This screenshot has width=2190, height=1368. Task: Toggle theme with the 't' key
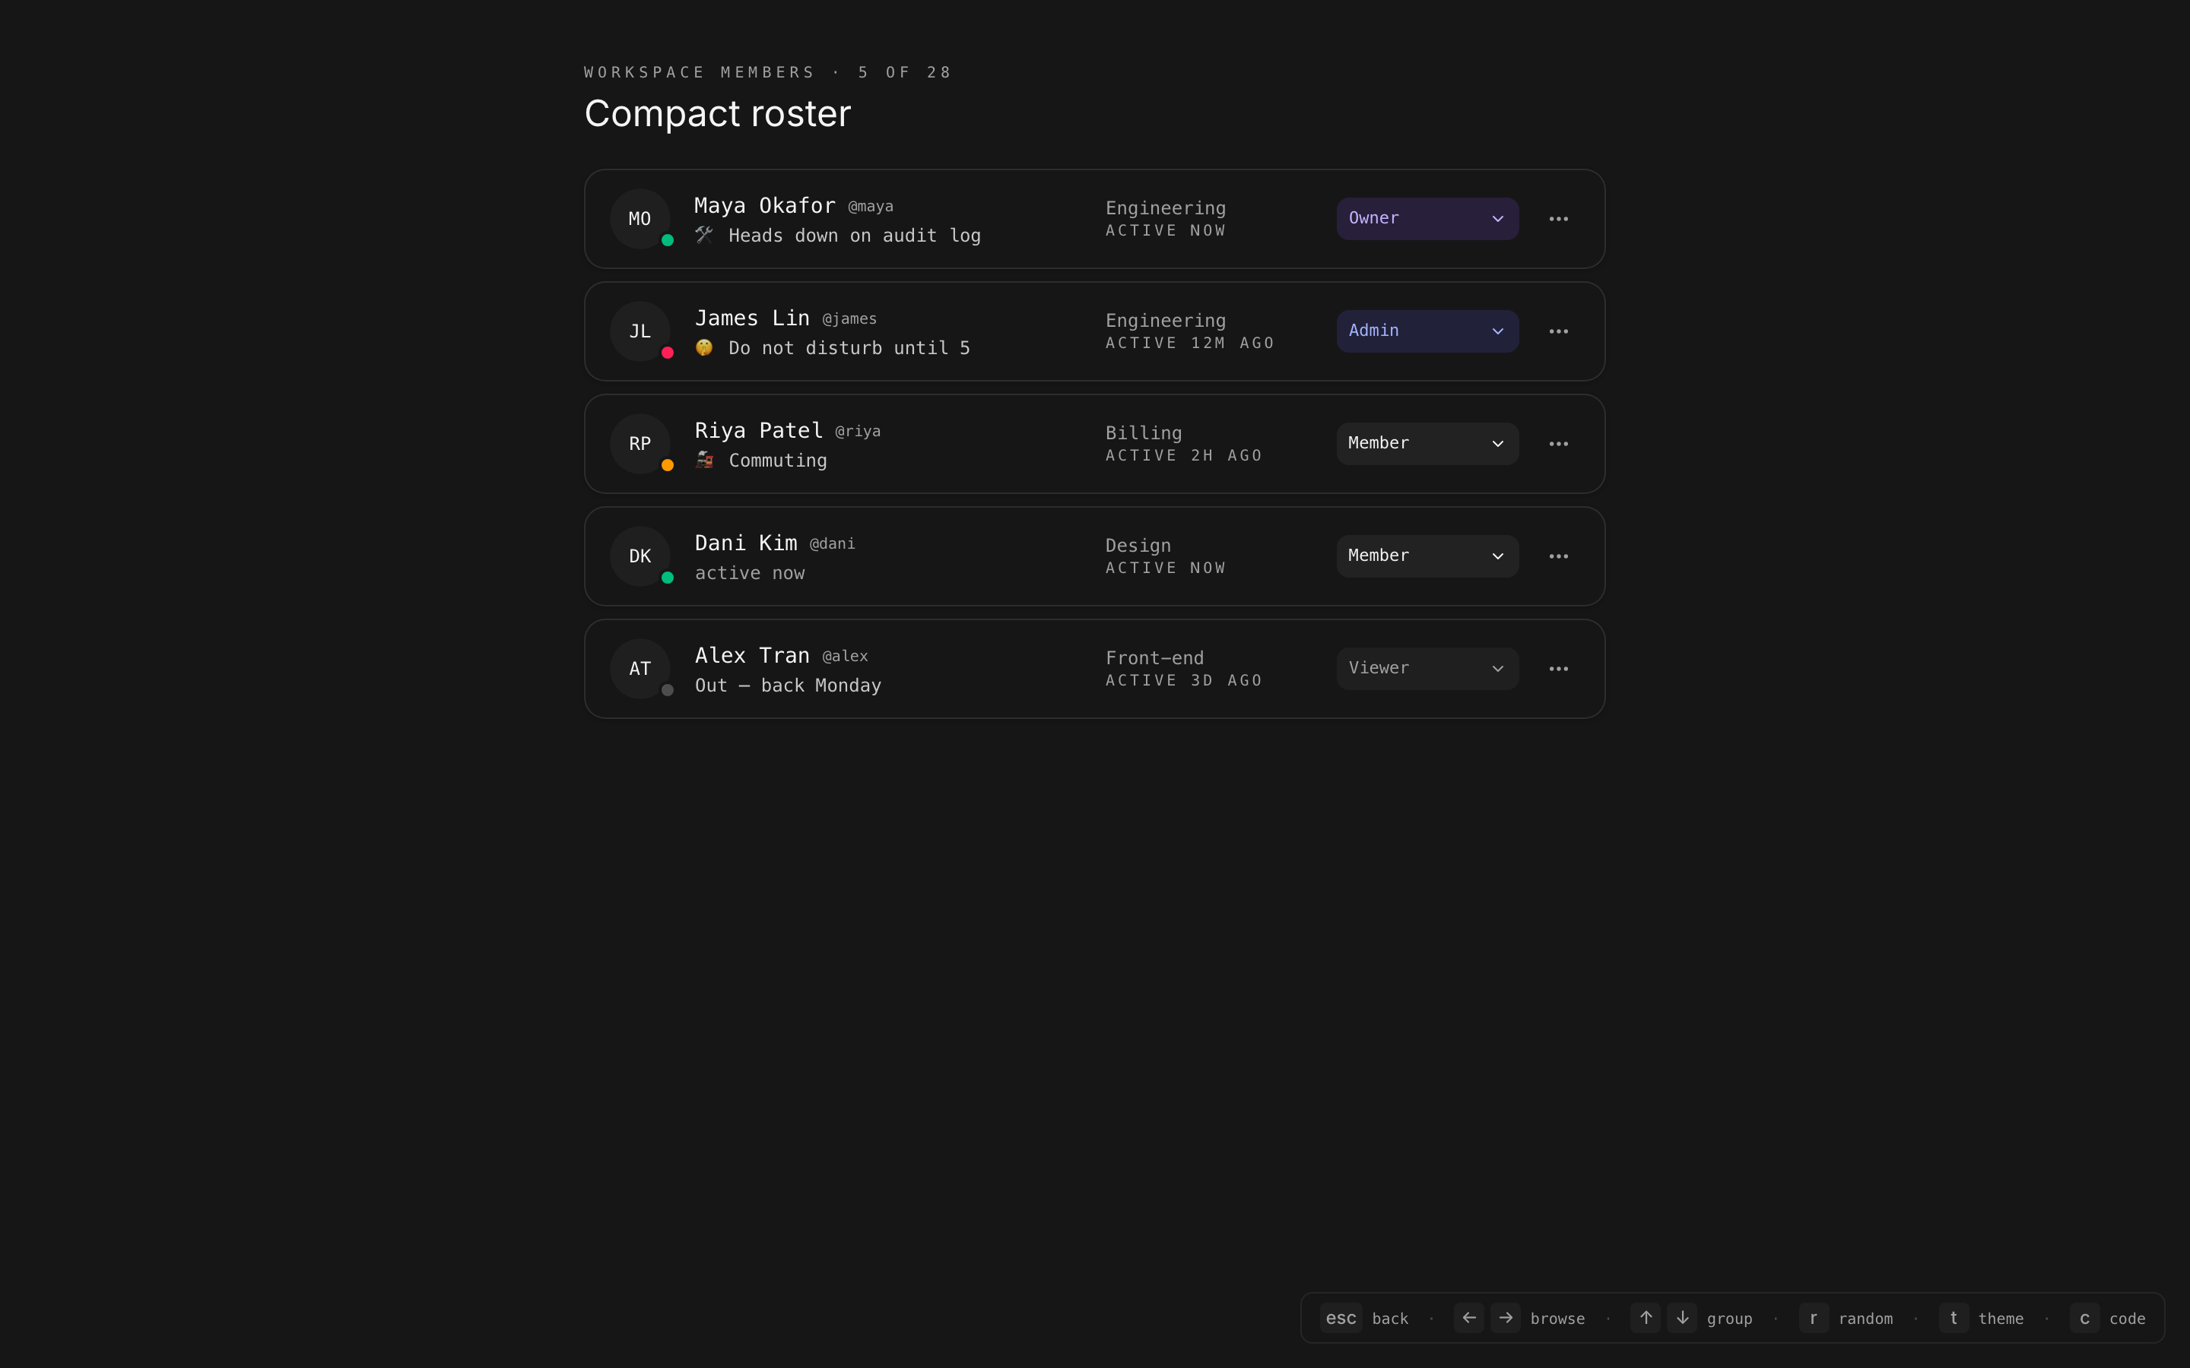coord(1953,1319)
